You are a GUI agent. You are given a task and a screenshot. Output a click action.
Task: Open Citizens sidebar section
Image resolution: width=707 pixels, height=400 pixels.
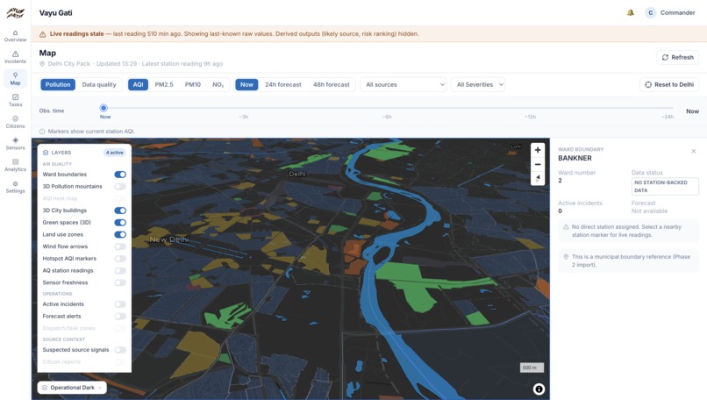coord(15,122)
